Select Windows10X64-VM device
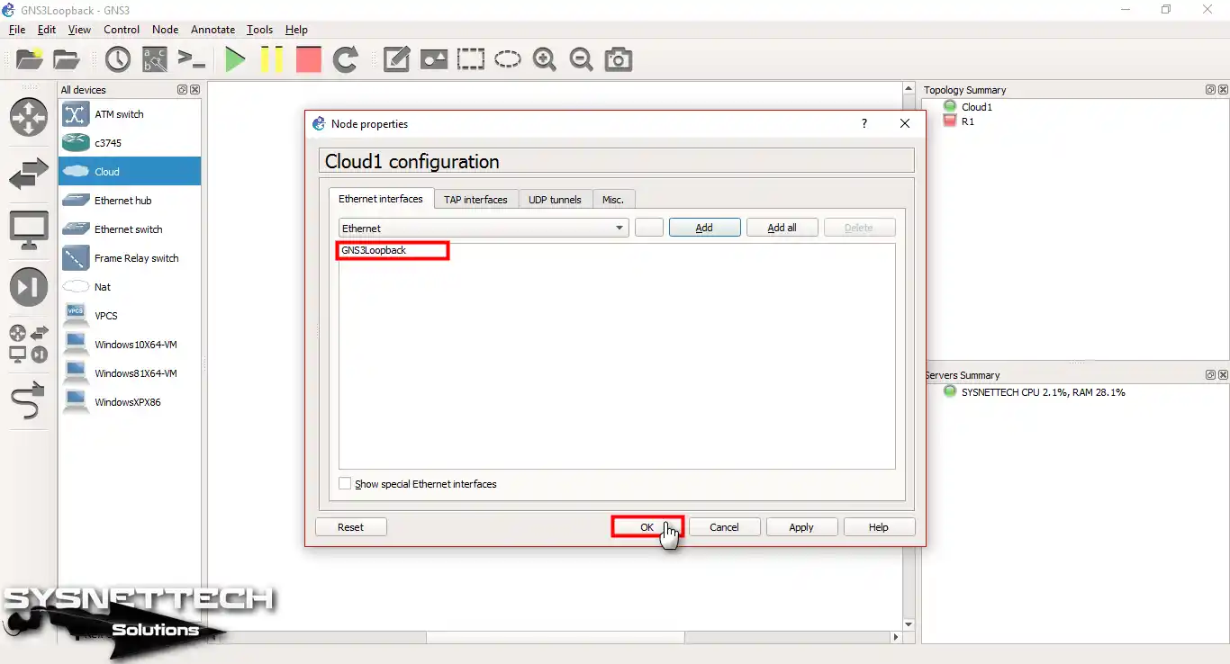Image resolution: width=1230 pixels, height=664 pixels. pos(130,345)
